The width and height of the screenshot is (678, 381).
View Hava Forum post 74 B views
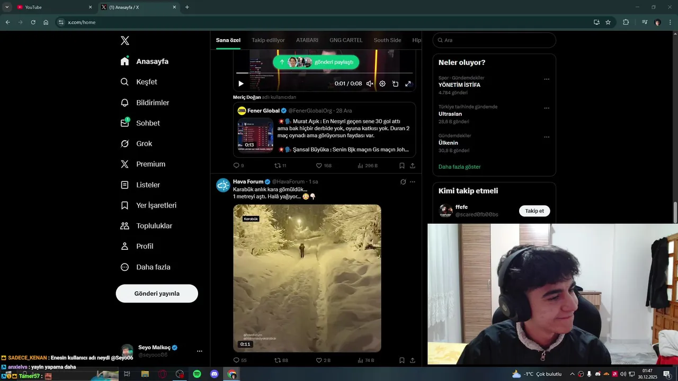click(366, 360)
